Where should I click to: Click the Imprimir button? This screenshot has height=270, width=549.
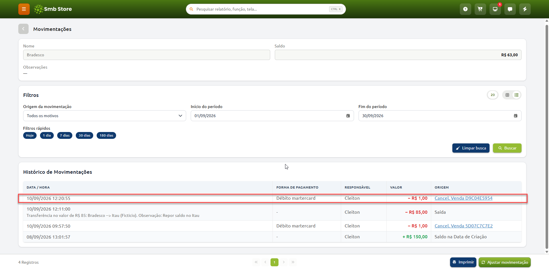point(463,262)
